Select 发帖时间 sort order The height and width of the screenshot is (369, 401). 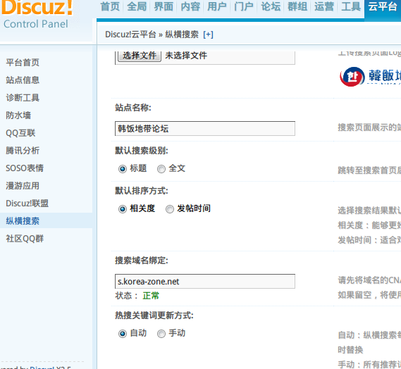[170, 209]
